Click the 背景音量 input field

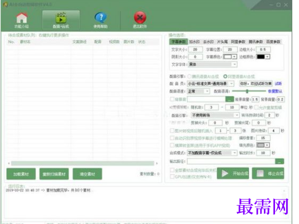pos(281,99)
